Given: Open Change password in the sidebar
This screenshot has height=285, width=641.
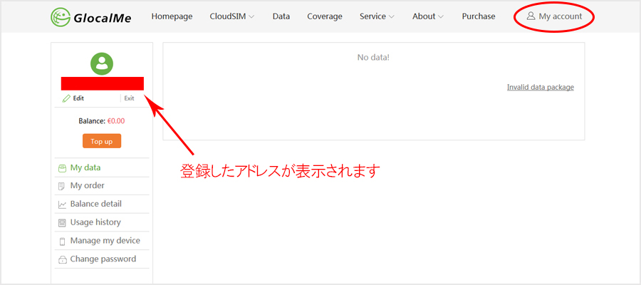Looking at the screenshot, I should coord(102,259).
